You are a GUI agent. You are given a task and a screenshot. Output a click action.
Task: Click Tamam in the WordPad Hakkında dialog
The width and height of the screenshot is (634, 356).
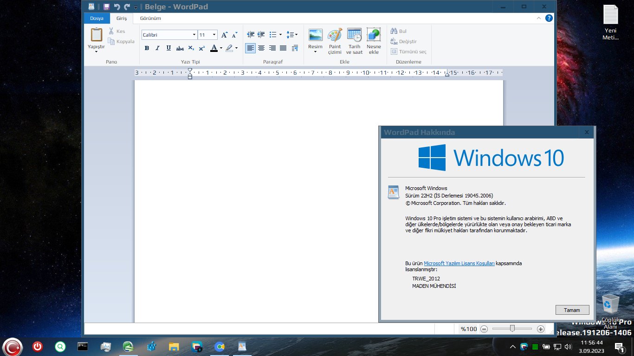(x=572, y=310)
